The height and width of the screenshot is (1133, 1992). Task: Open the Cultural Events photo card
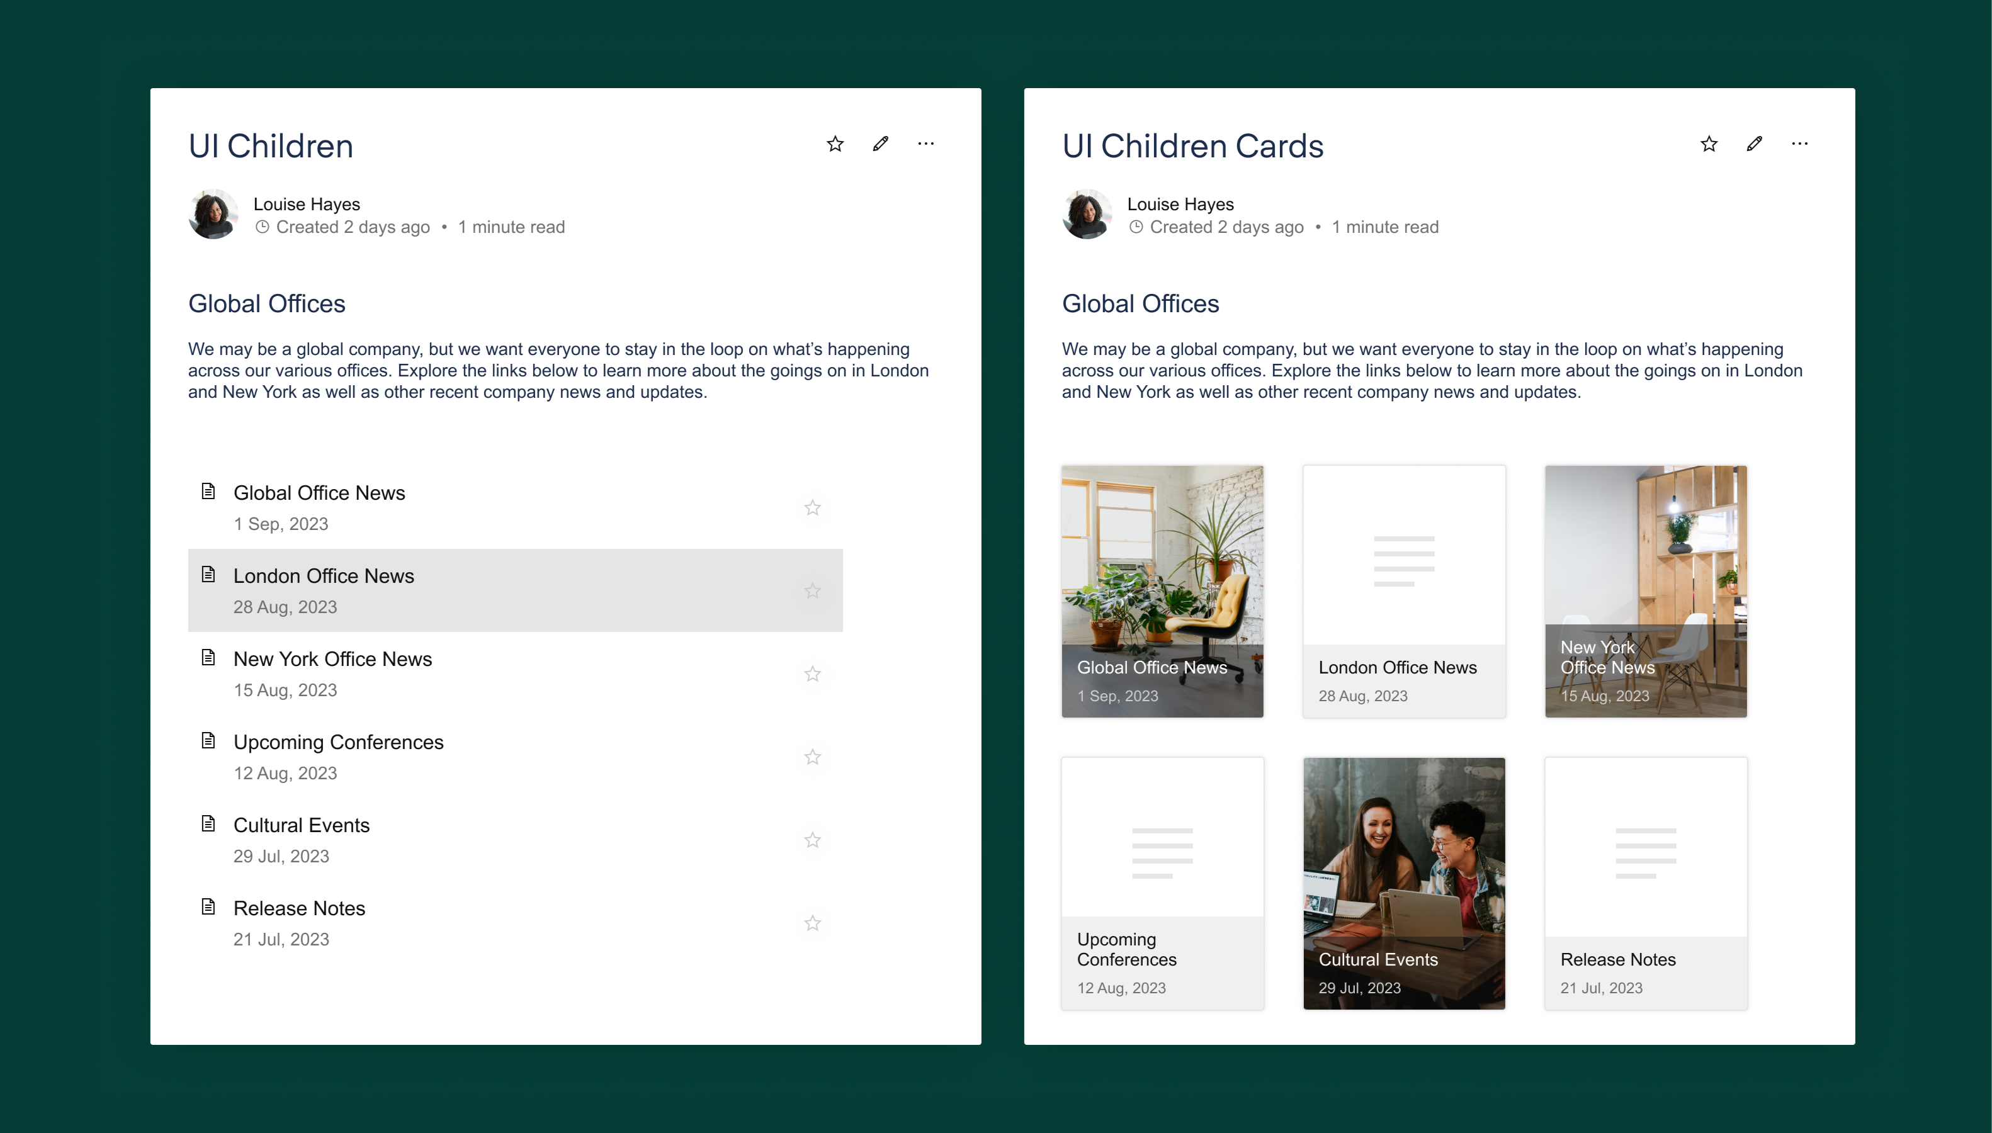pos(1404,883)
